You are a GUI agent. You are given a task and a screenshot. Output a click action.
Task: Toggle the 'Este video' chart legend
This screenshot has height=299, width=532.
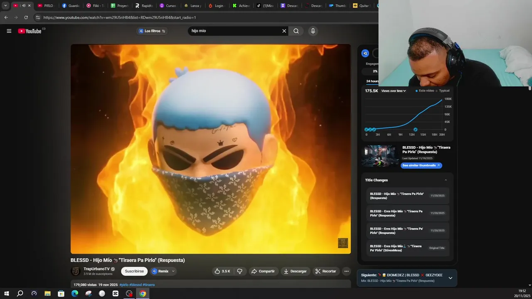coord(425,91)
